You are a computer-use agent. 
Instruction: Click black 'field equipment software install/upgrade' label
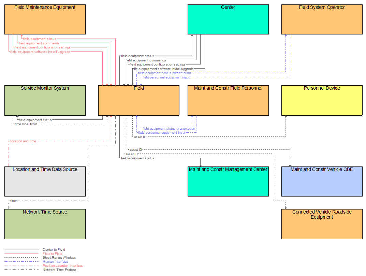click(164, 69)
